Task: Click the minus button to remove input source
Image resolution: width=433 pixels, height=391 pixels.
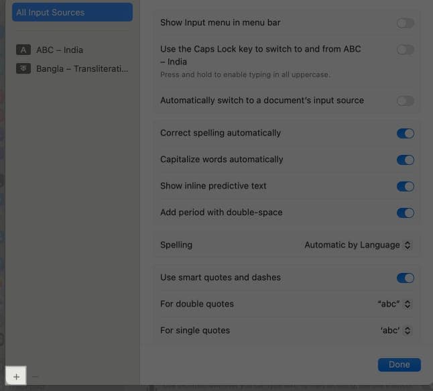Action: click(x=35, y=376)
